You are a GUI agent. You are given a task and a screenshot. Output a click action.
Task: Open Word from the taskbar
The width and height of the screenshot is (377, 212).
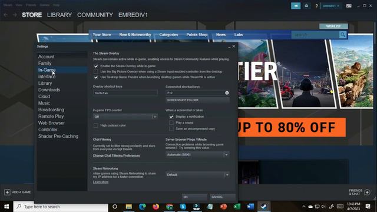[250, 207]
